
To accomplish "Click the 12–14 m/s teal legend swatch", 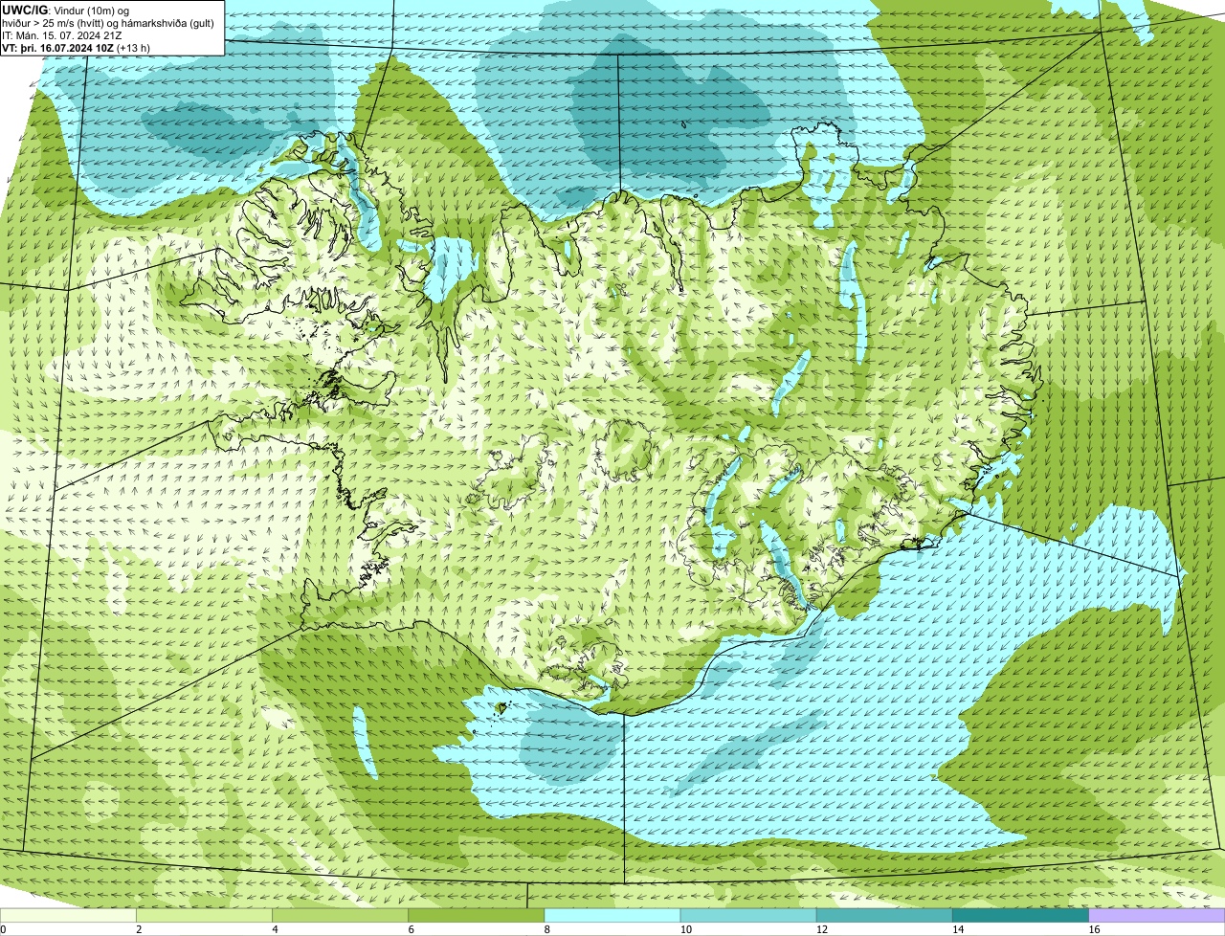I will tap(884, 915).
